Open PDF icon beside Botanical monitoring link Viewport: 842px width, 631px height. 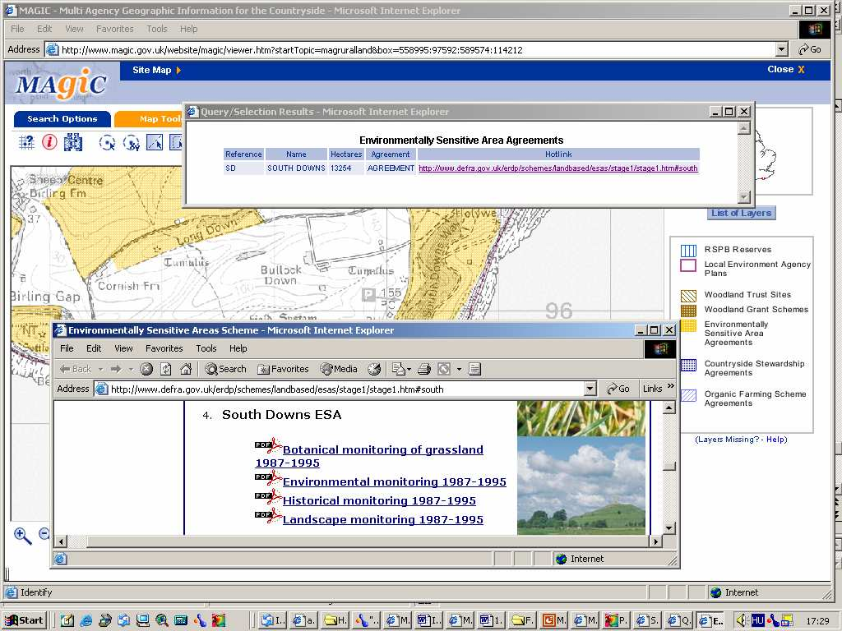[268, 445]
